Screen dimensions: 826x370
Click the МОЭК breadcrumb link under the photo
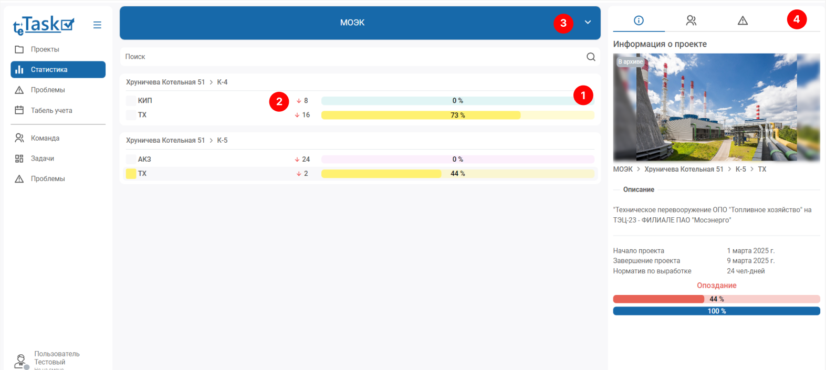(623, 169)
